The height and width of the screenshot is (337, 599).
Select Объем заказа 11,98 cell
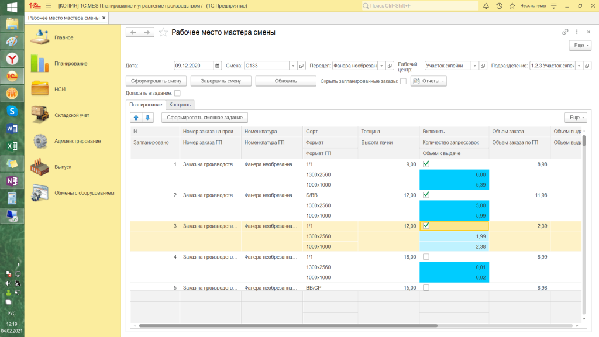[x=519, y=195]
